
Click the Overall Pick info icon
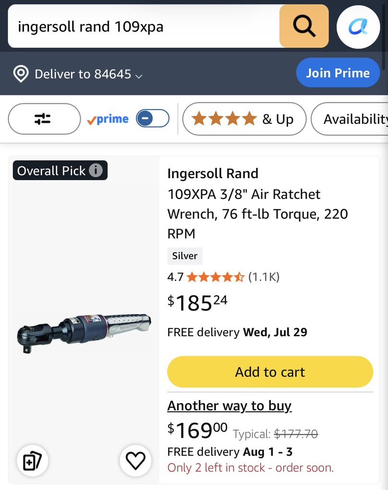(96, 171)
